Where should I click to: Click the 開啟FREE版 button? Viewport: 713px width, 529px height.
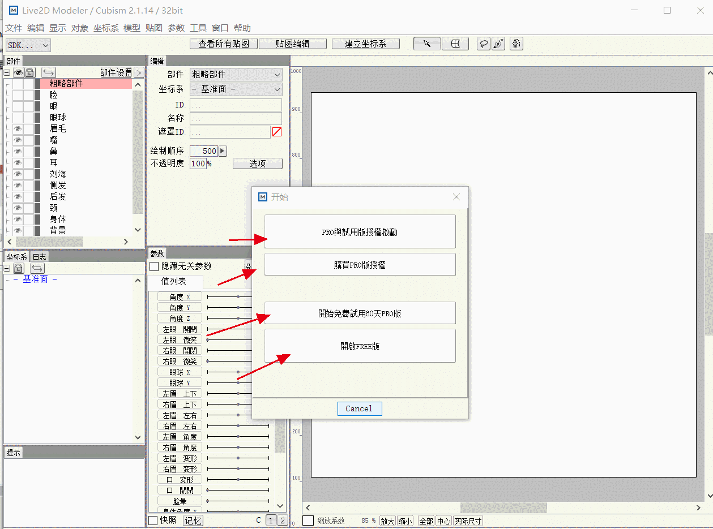[360, 346]
